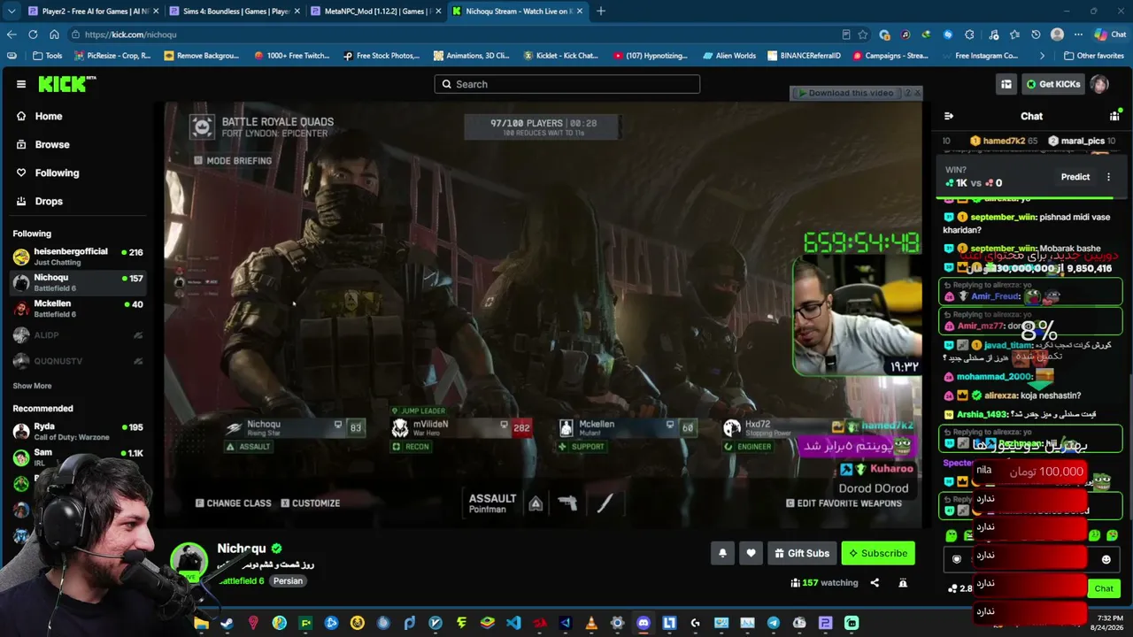Click the share icon below the stream
The image size is (1133, 637).
(875, 583)
